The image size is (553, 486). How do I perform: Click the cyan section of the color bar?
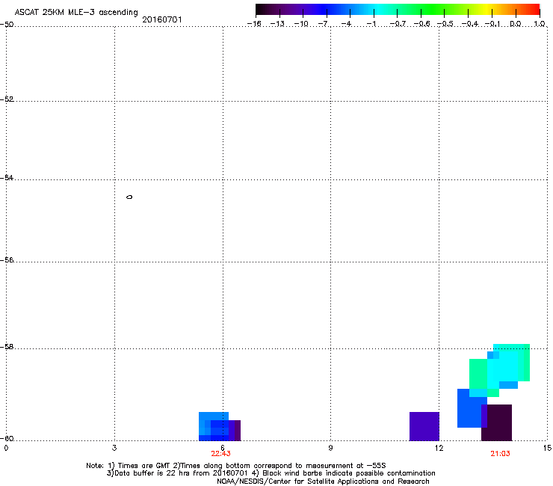click(379, 9)
